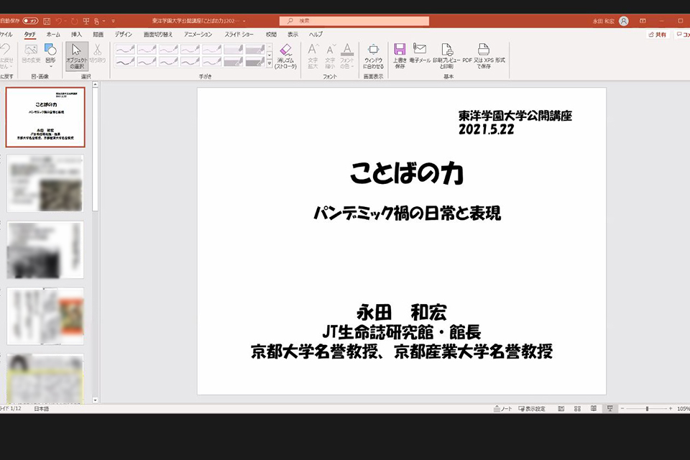
Task: Open the file name dropdown in title bar
Action: 244,21
